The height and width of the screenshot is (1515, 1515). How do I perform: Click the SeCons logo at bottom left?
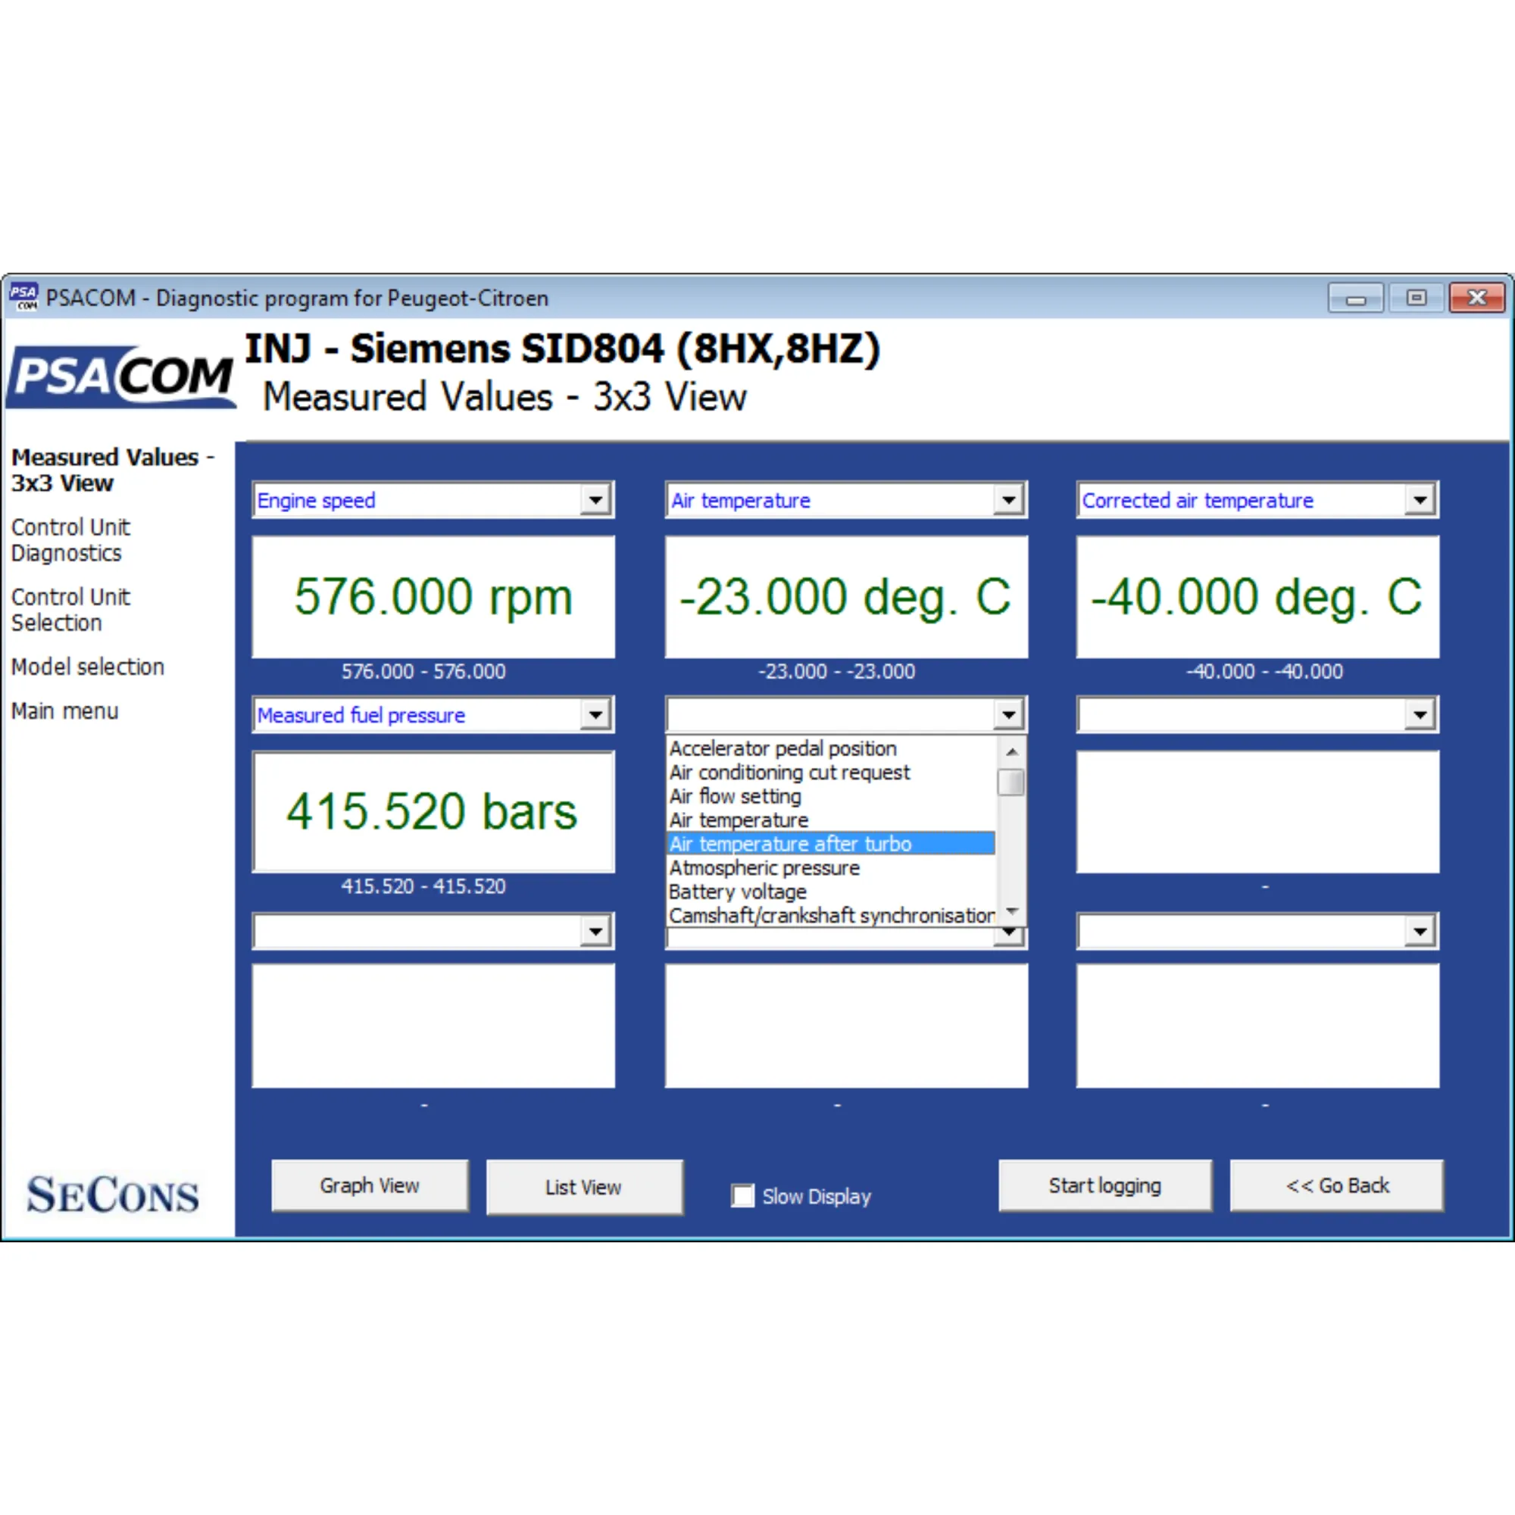tap(112, 1195)
